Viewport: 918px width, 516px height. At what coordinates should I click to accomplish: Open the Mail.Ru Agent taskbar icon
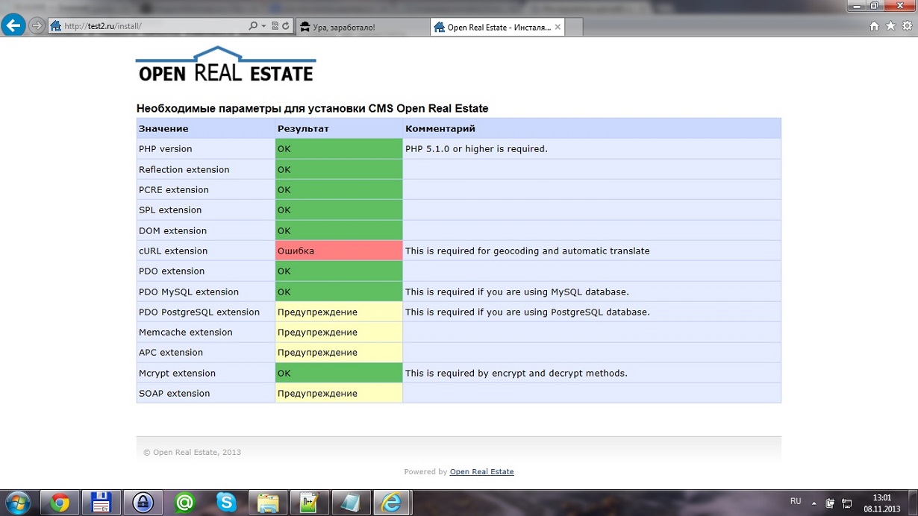(184, 503)
